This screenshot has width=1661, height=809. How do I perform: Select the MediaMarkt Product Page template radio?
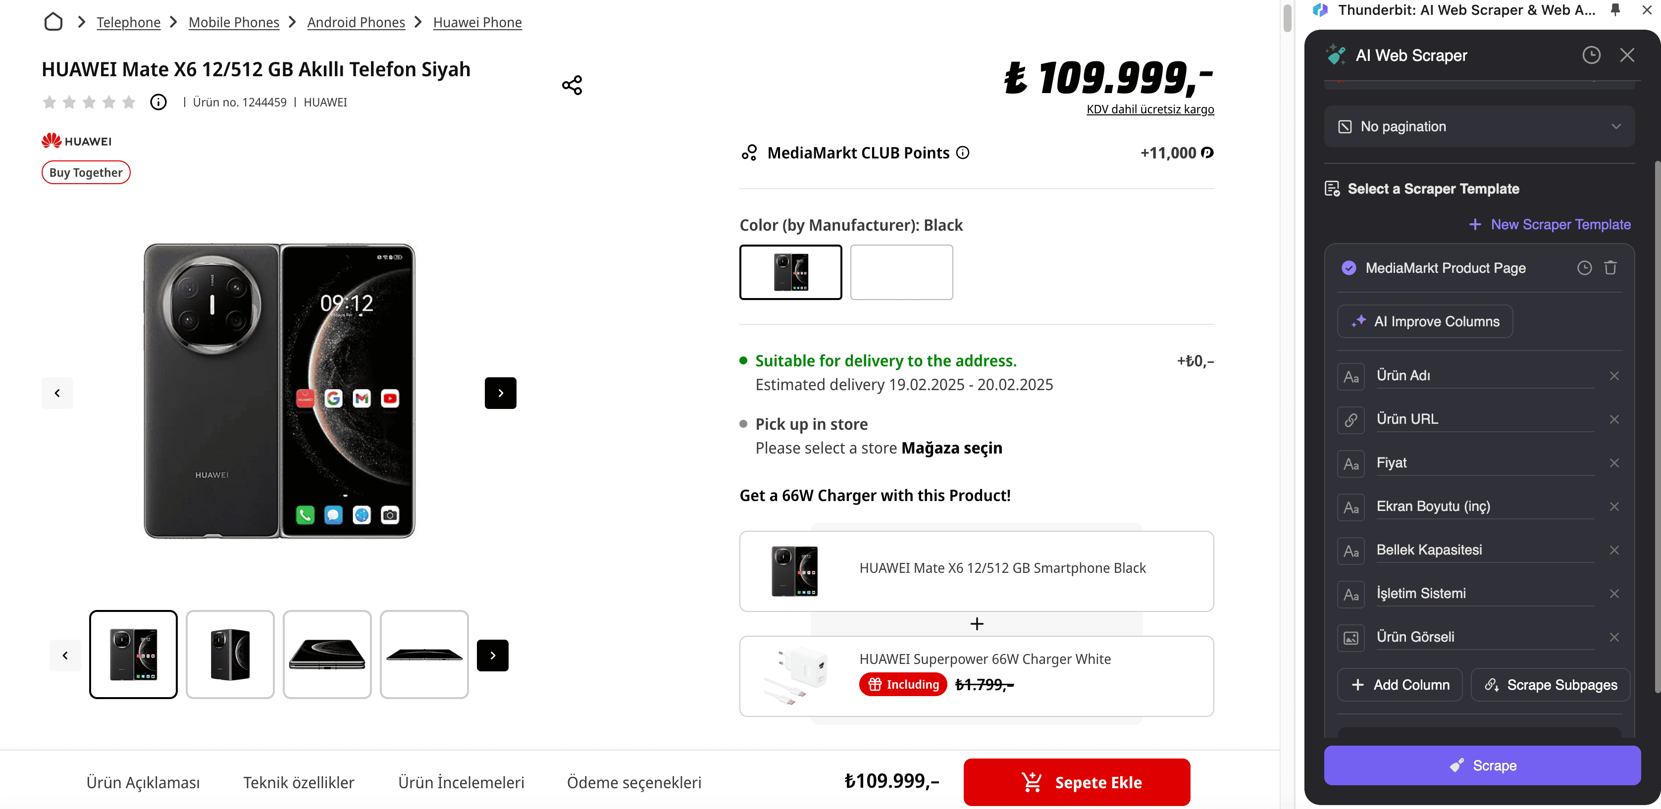pos(1349,268)
